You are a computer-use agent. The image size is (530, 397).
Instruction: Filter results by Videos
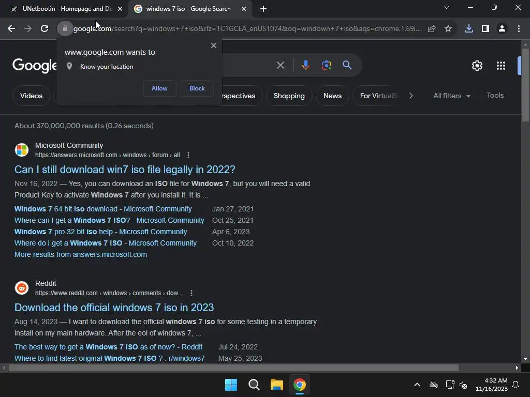coord(31,96)
